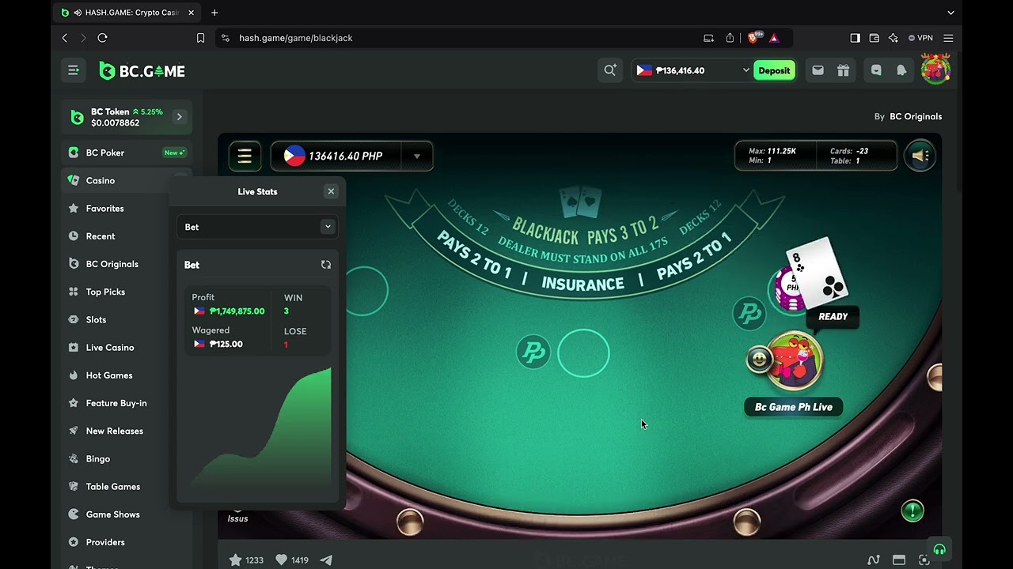The height and width of the screenshot is (569, 1013).
Task: Click the empty center betting circle
Action: click(583, 353)
